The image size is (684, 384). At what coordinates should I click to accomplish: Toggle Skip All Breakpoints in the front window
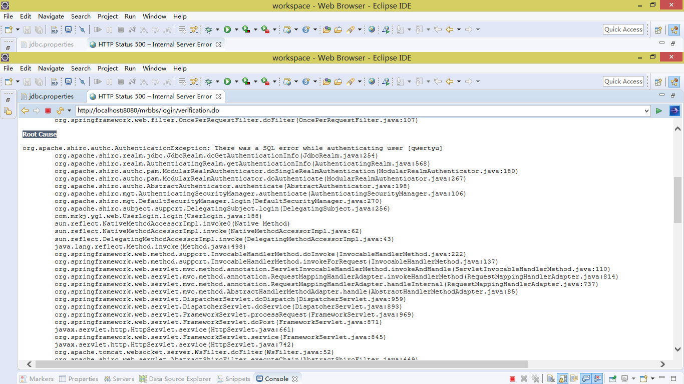point(82,81)
